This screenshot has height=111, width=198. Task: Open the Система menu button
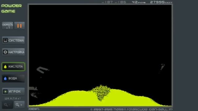pyautogui.click(x=13, y=40)
